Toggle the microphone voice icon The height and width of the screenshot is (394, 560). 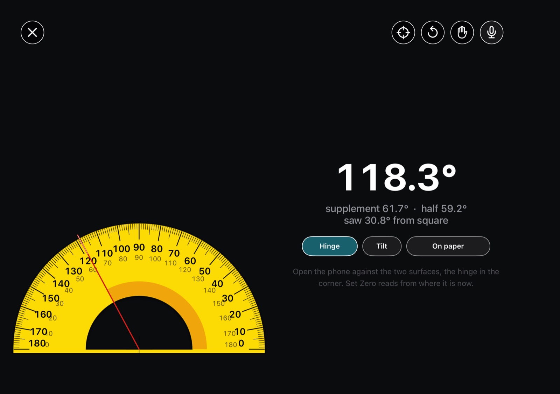(x=491, y=33)
